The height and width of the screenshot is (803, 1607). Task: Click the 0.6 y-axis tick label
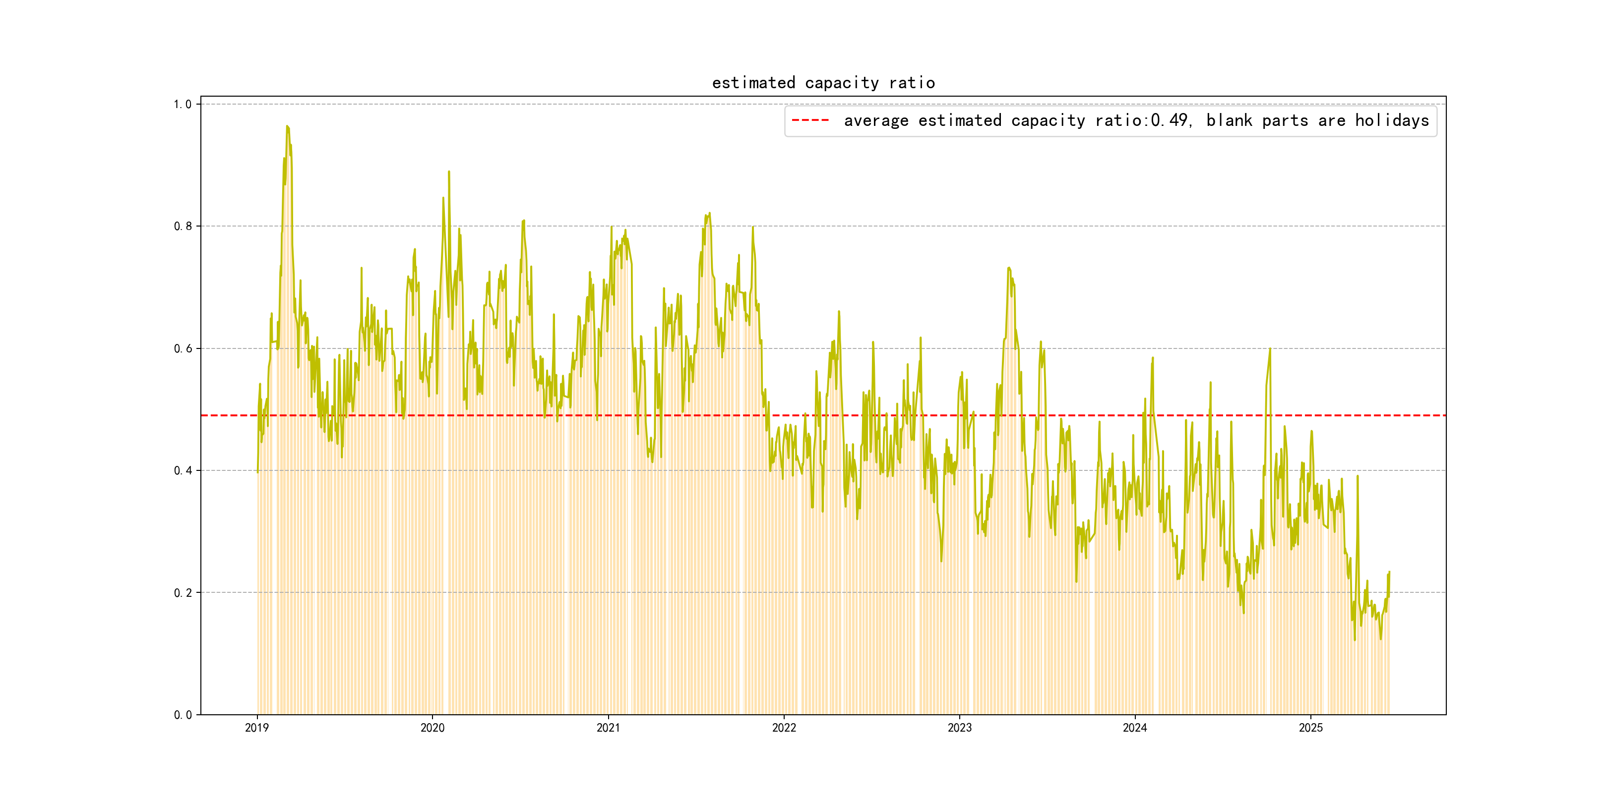(x=183, y=348)
